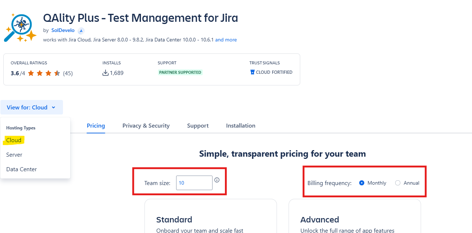Click the 3.6 overall rating value
The image size is (472, 233).
point(15,73)
